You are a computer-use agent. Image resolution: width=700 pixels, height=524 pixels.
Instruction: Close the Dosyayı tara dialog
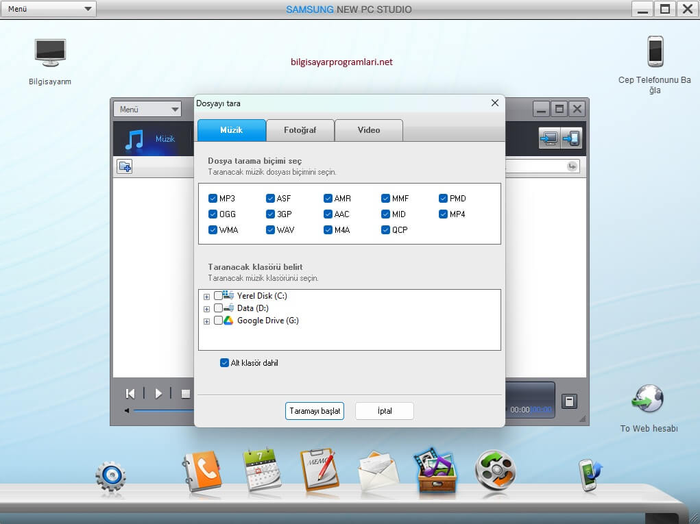click(494, 103)
